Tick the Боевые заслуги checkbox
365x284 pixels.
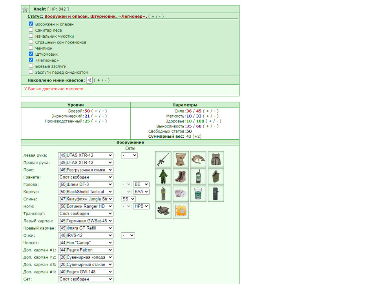pos(31,66)
